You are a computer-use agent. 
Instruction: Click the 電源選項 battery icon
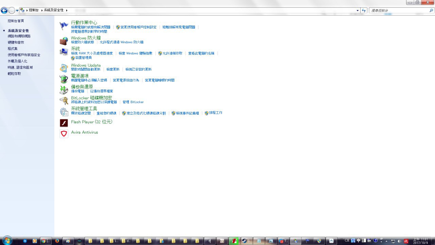[x=64, y=79]
